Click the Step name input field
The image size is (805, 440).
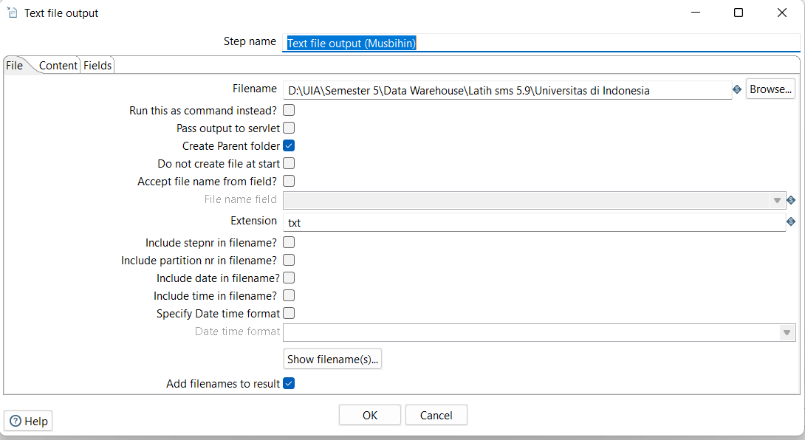point(541,43)
